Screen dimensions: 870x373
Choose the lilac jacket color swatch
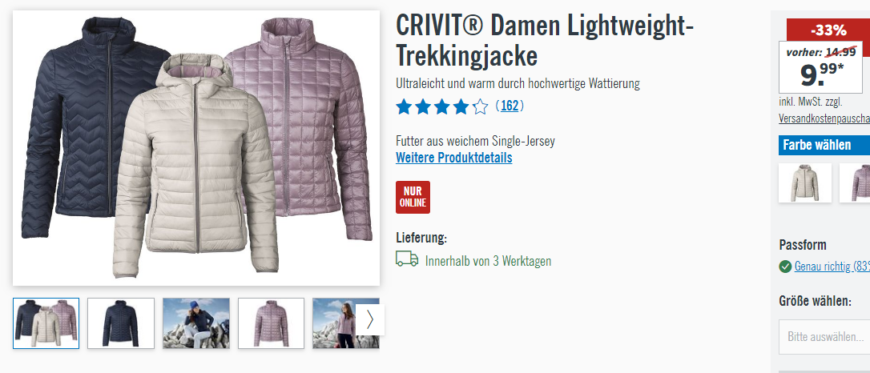855,182
